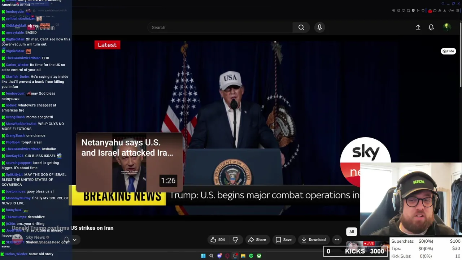This screenshot has width=462, height=260.
Task: Open Spotify from the taskbar
Action: [251, 256]
